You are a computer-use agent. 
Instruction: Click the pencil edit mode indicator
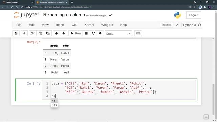[x=177, y=25]
